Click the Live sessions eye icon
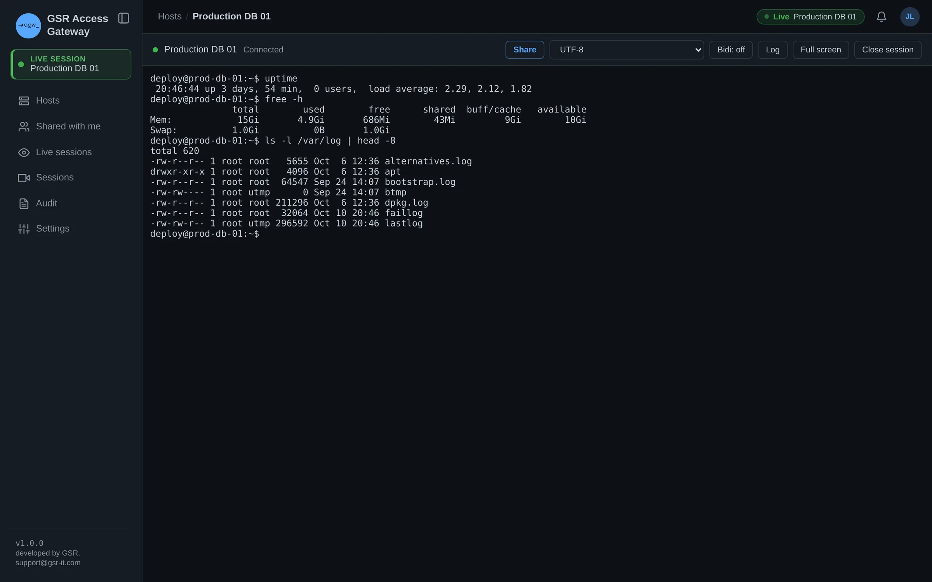The image size is (932, 582). click(x=24, y=152)
